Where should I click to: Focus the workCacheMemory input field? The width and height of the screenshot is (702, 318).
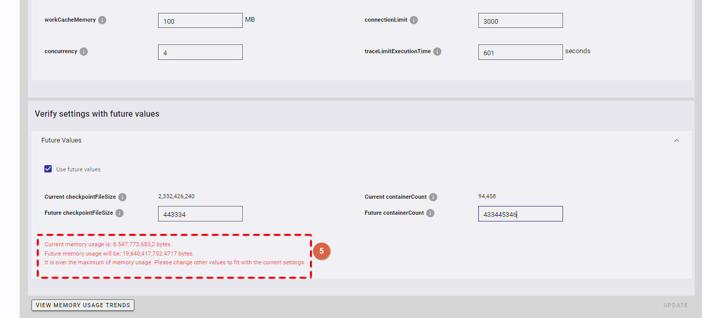tap(200, 21)
